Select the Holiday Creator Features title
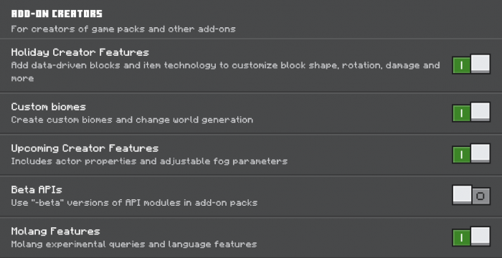Image resolution: width=502 pixels, height=258 pixels. [x=80, y=52]
